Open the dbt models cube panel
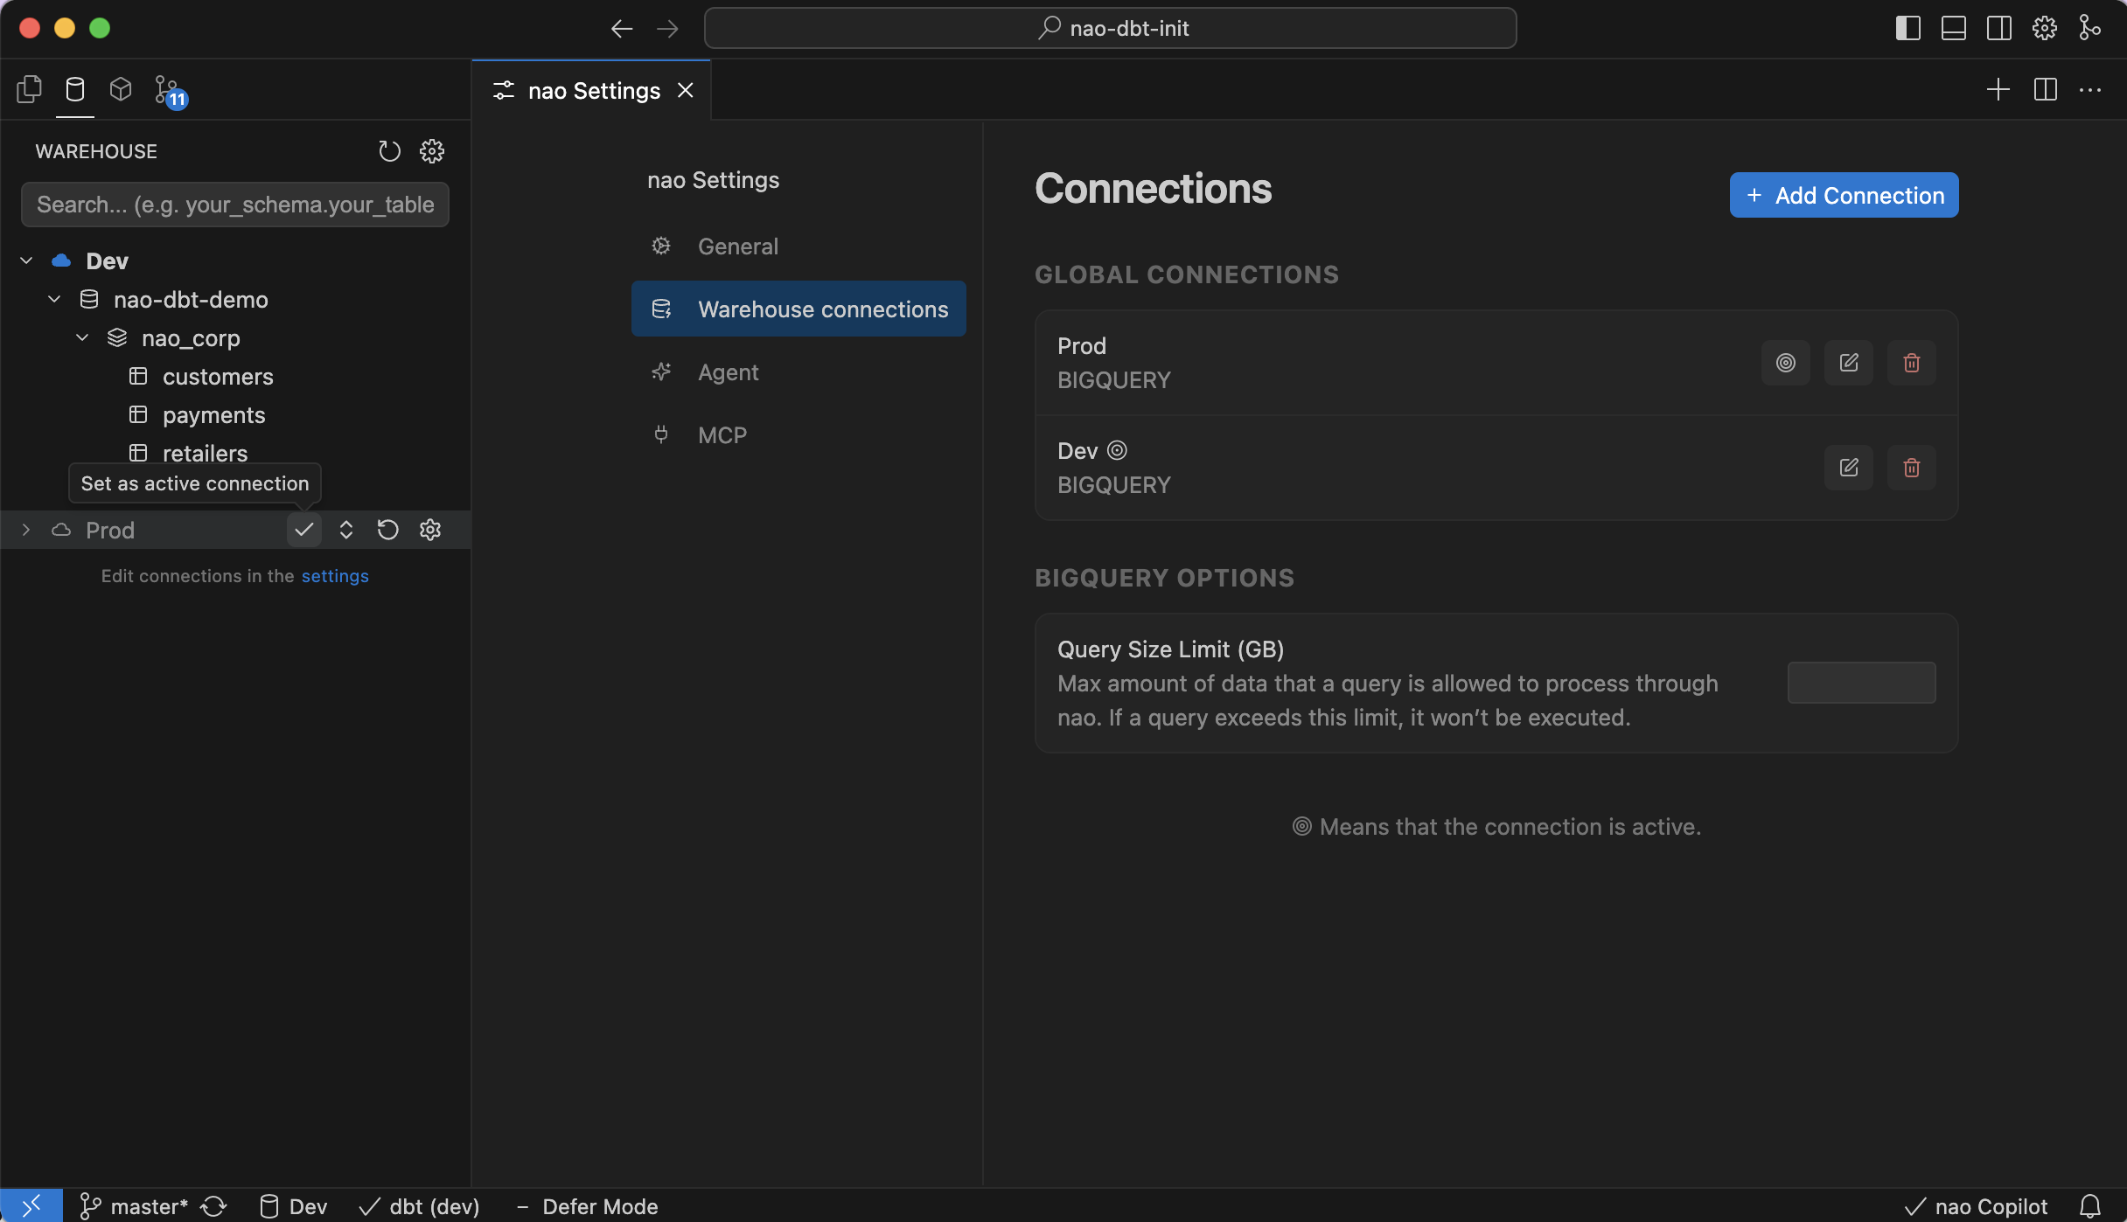Image resolution: width=2127 pixels, height=1222 pixels. click(x=121, y=89)
